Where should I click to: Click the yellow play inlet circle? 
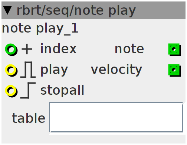pyautogui.click(x=11, y=70)
